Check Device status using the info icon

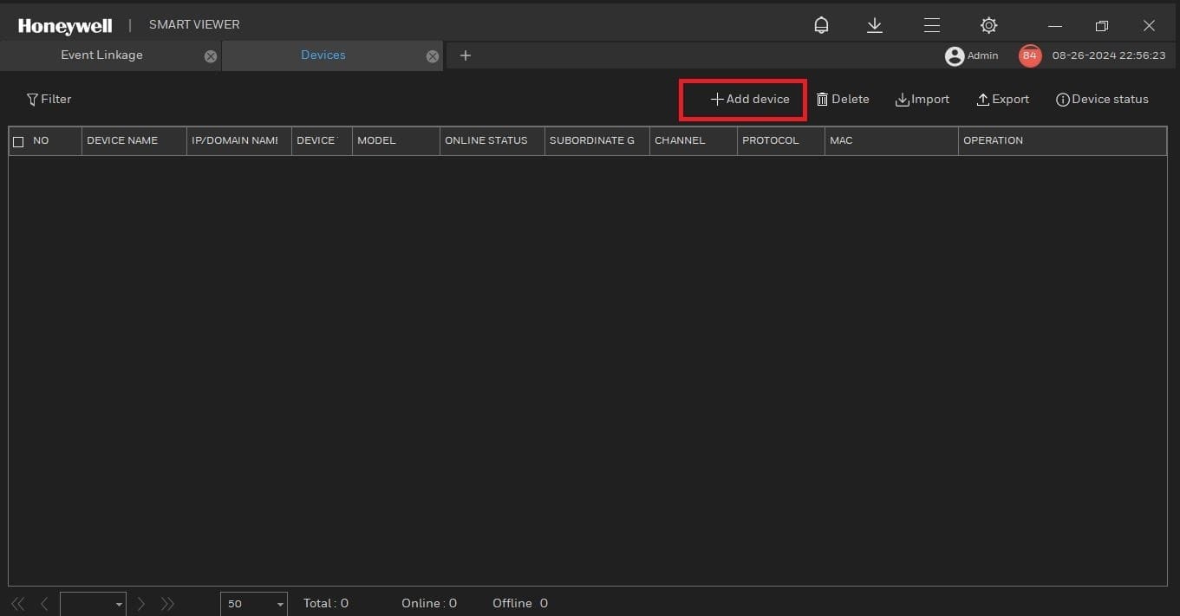(1101, 99)
